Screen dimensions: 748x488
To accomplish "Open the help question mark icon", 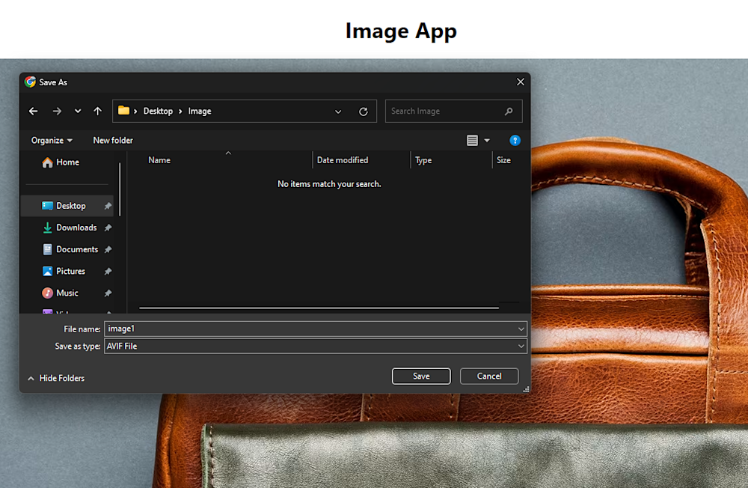I will [x=515, y=141].
